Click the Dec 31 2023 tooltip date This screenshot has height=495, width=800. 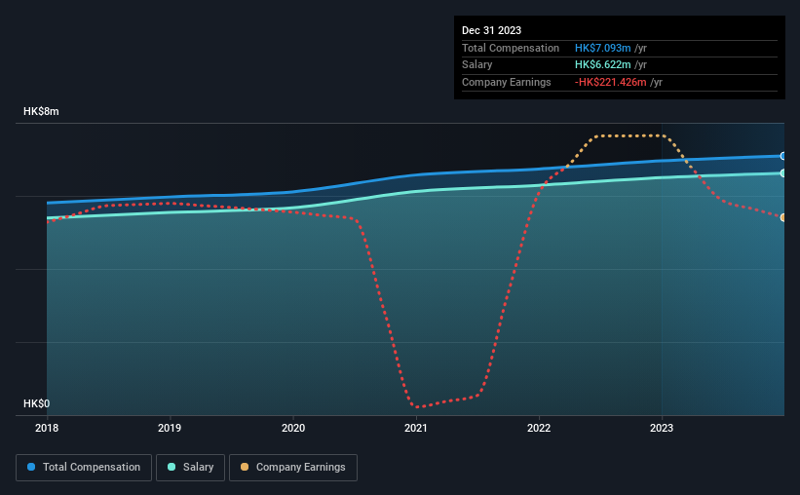click(491, 30)
